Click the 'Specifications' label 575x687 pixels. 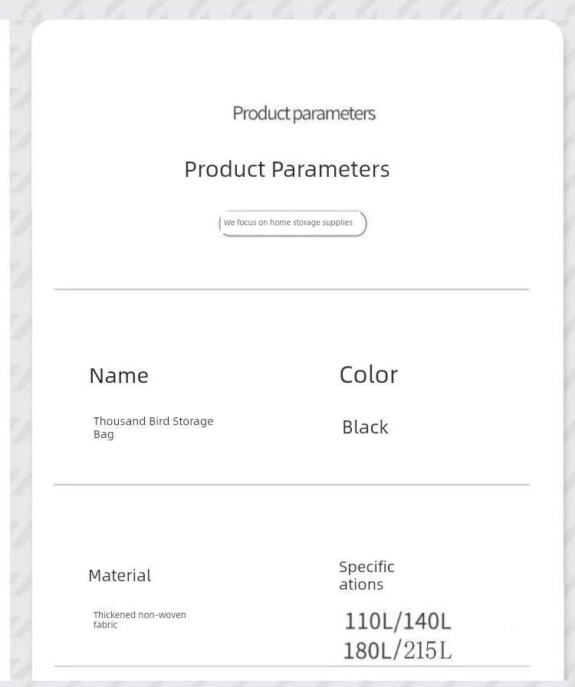[x=366, y=574]
